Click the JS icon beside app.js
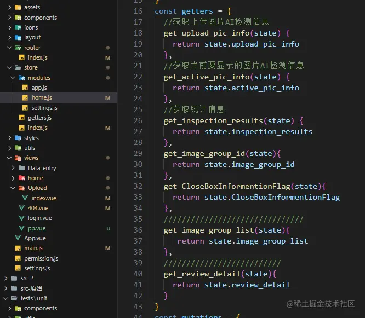 coord(25,88)
